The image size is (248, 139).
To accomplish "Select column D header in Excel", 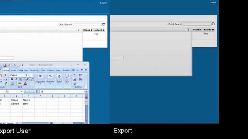I will pos(40,96).
